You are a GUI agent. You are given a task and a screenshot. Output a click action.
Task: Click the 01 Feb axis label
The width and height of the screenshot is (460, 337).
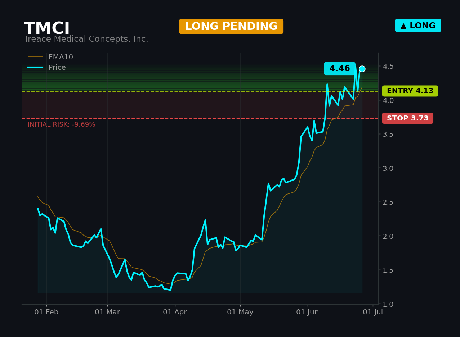coord(46,312)
